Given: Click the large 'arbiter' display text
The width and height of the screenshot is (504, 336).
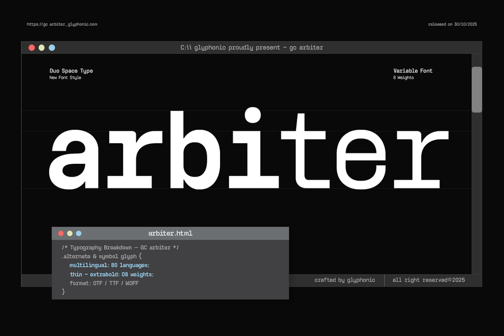Looking at the screenshot, I should [x=249, y=150].
